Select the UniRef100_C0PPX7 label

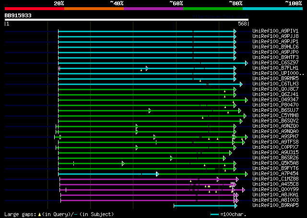tap(275, 147)
